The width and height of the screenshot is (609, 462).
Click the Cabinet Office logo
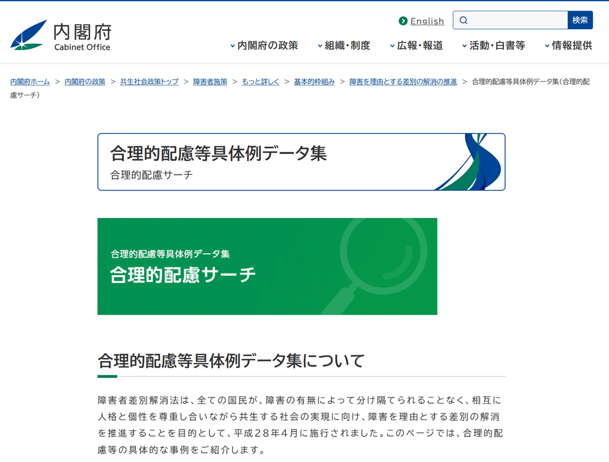(60, 35)
